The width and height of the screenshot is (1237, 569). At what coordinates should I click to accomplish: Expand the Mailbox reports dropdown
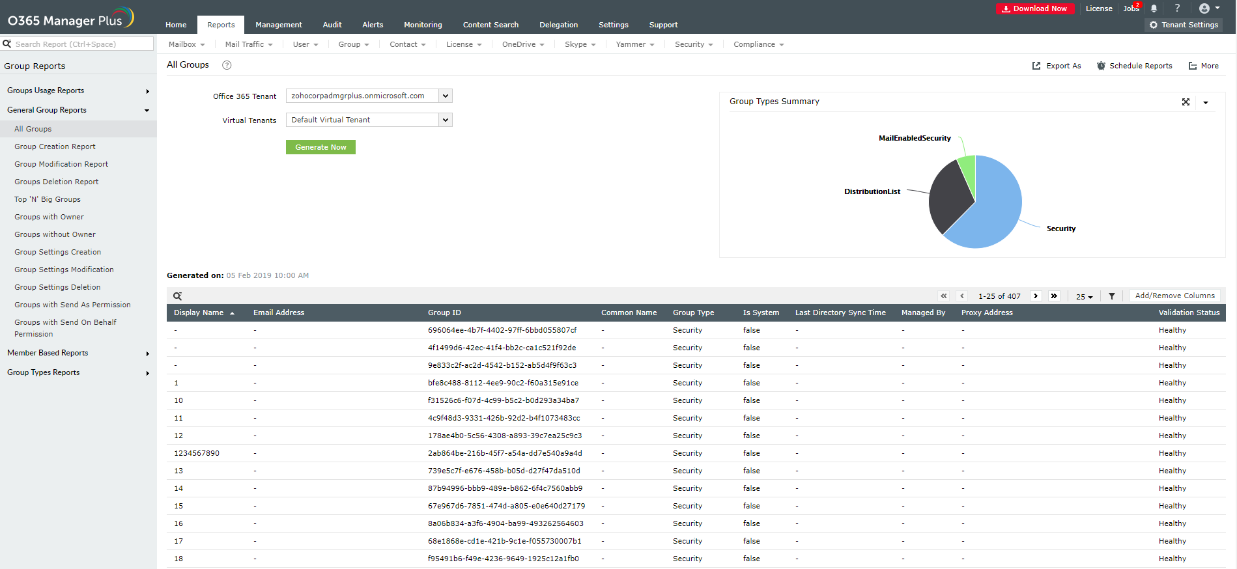[x=187, y=44]
